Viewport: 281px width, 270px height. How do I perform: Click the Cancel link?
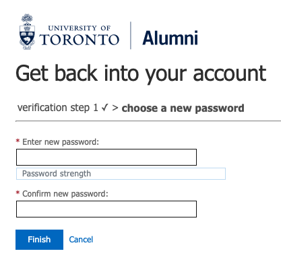(x=81, y=240)
